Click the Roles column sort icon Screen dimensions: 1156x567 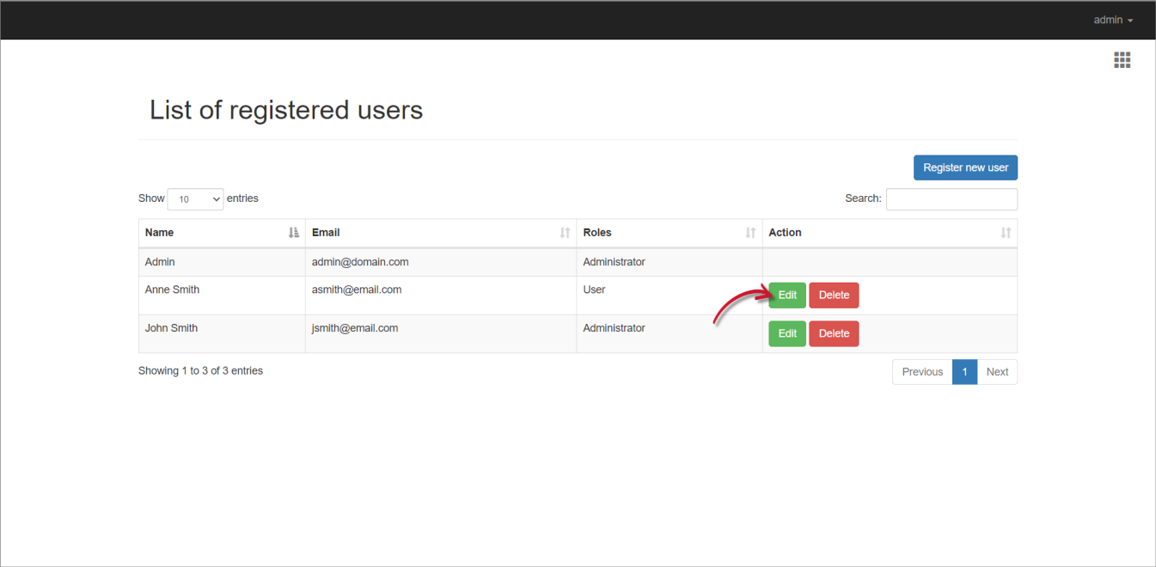click(749, 232)
